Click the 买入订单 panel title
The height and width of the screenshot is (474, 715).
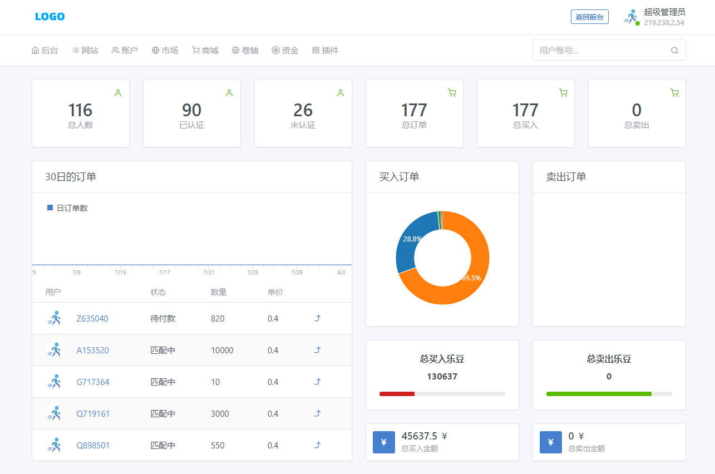coord(399,177)
